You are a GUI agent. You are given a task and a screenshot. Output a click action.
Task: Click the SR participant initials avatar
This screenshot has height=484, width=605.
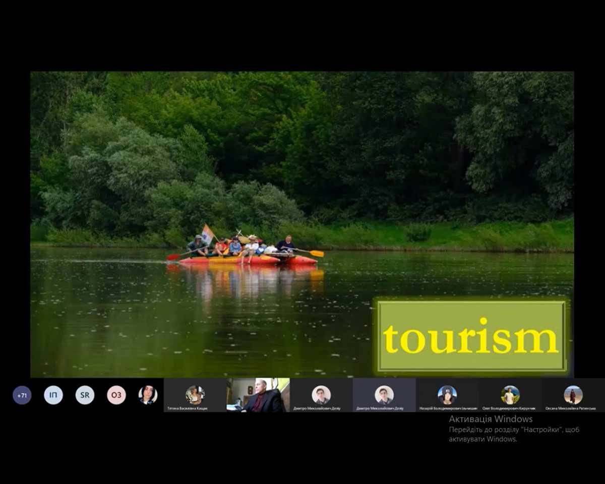(85, 395)
